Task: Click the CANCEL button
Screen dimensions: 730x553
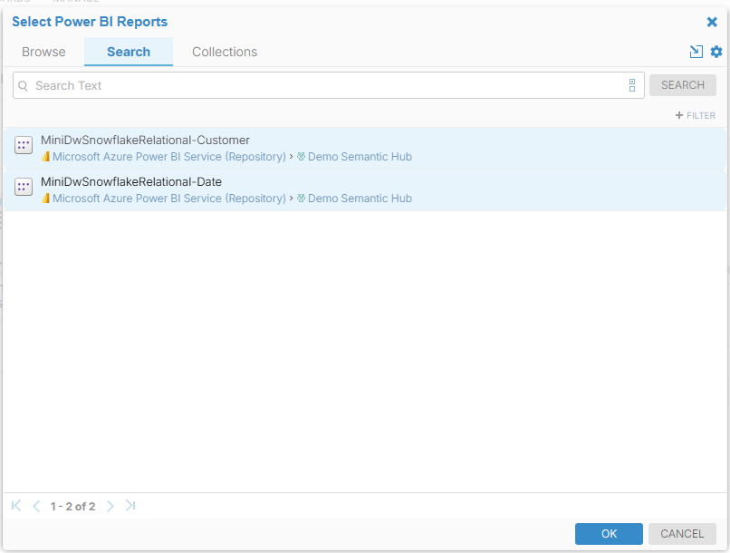Action: (682, 534)
